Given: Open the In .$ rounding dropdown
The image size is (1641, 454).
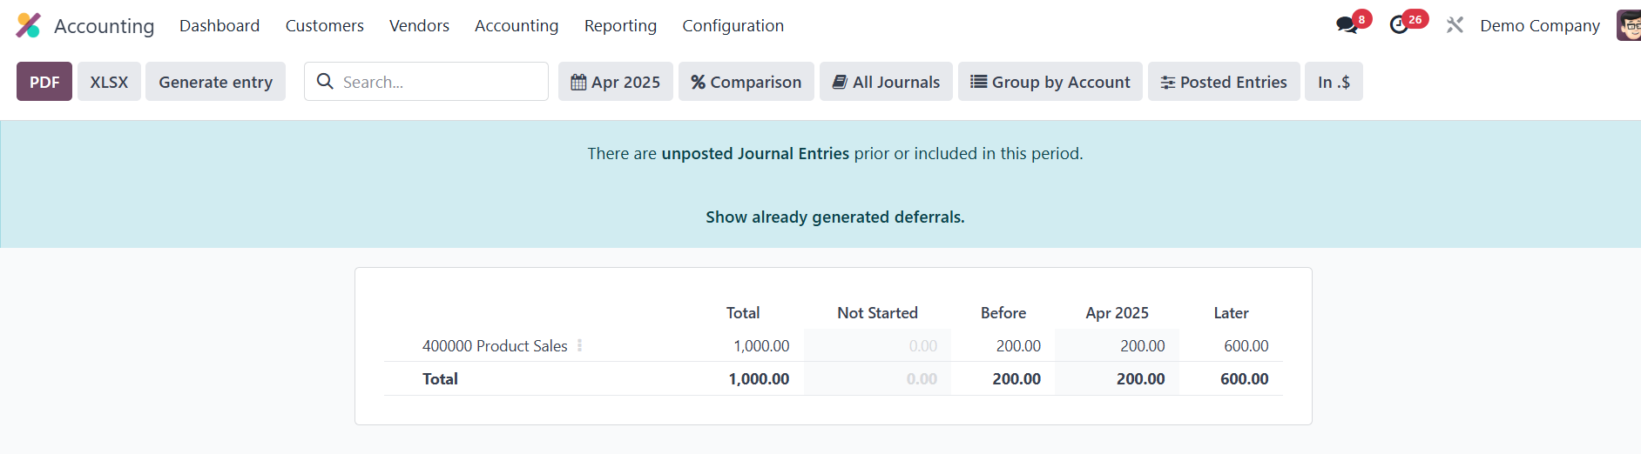Looking at the screenshot, I should pos(1333,82).
